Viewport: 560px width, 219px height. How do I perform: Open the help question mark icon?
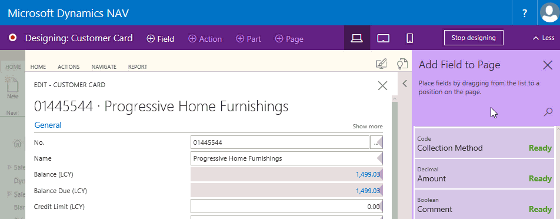coord(524,13)
